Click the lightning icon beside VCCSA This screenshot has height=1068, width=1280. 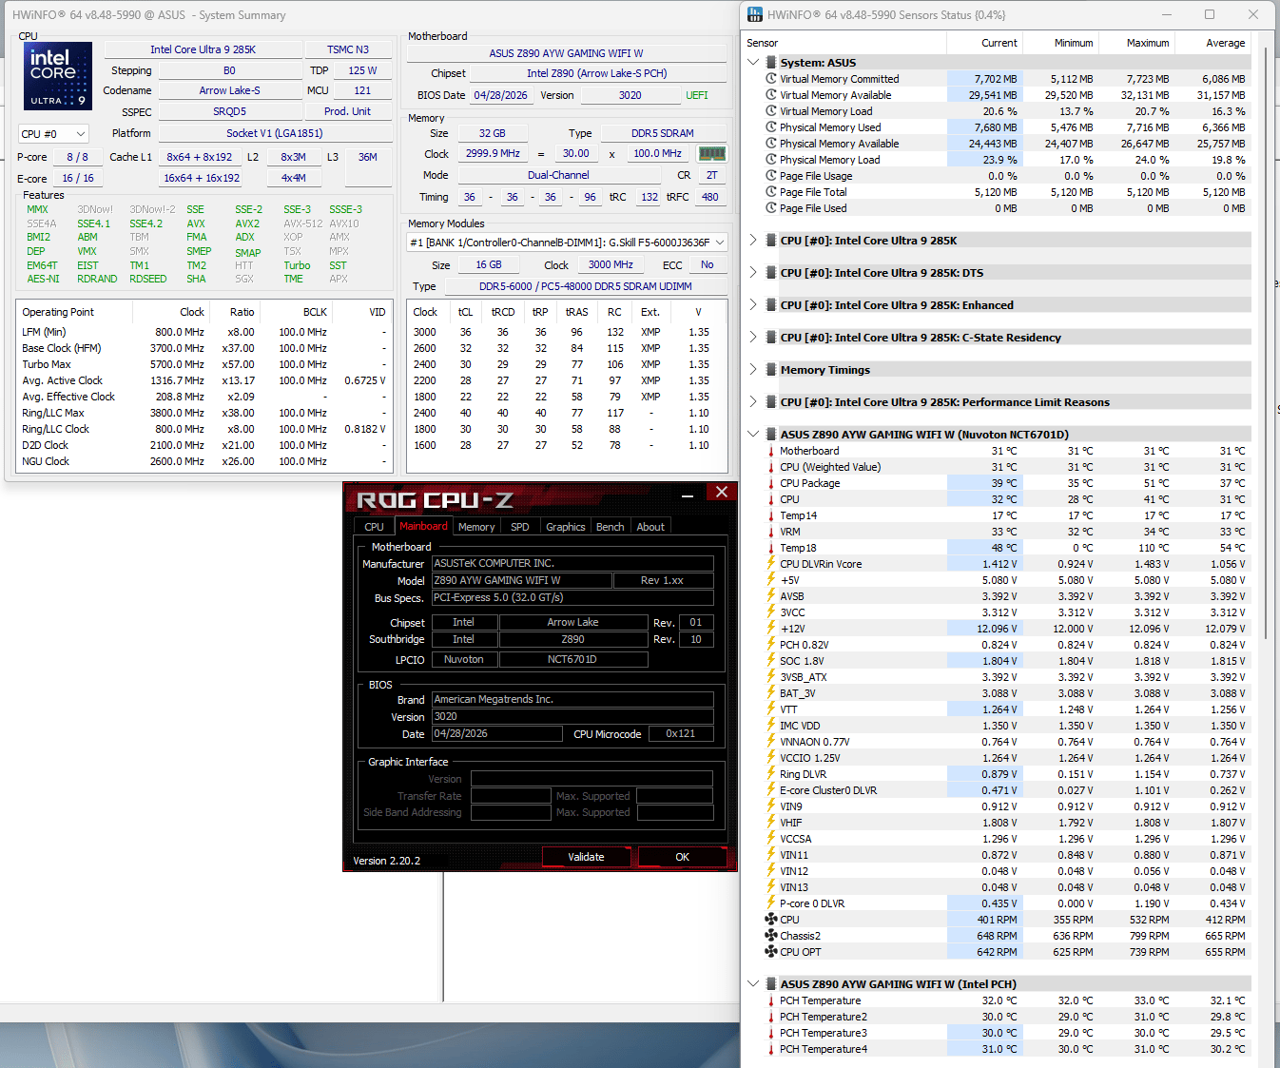(771, 839)
